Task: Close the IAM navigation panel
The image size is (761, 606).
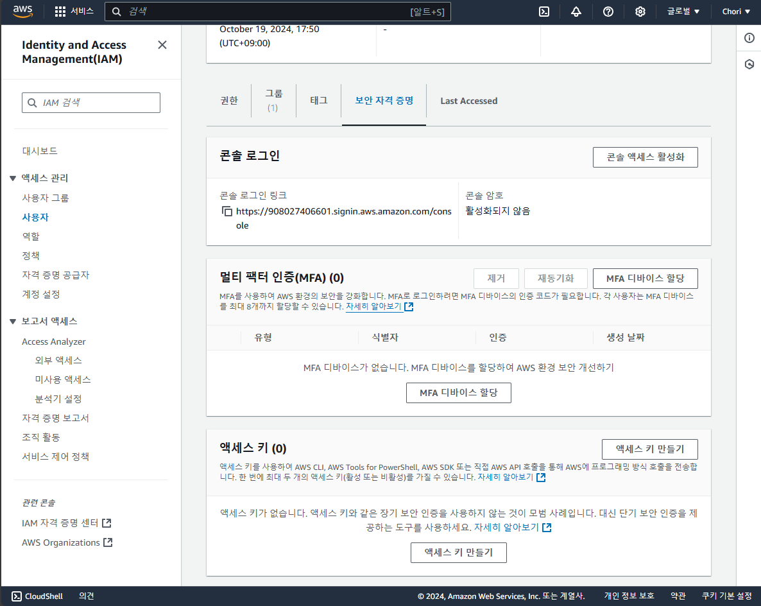Action: pos(162,45)
